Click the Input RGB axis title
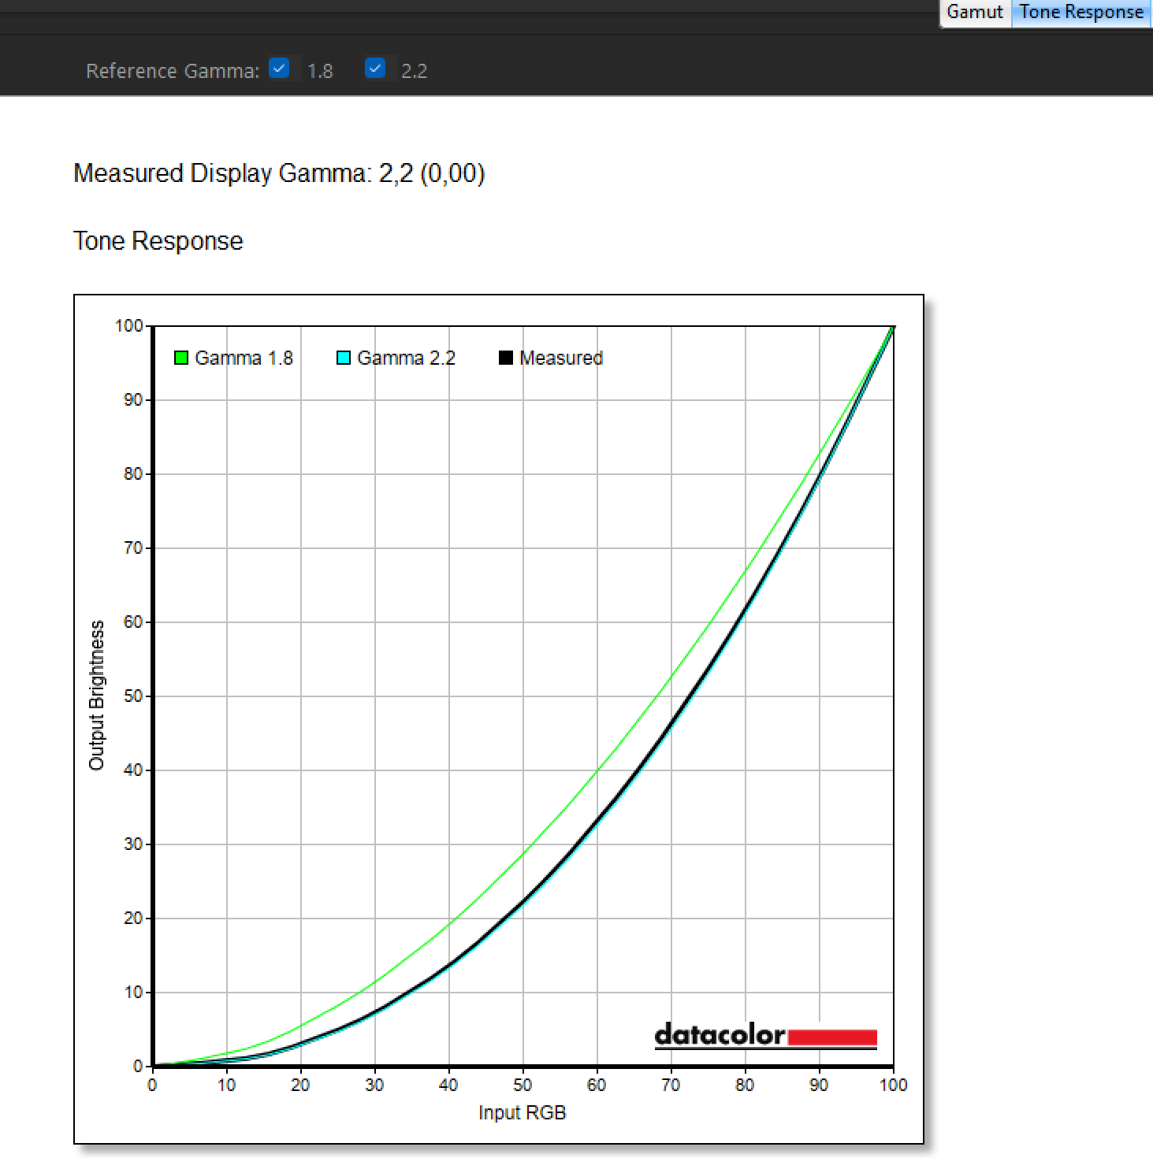Screen dimensions: 1153x1158 click(x=522, y=1112)
